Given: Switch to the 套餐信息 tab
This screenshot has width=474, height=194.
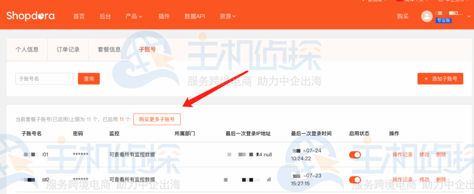Looking at the screenshot, I should pos(109,49).
